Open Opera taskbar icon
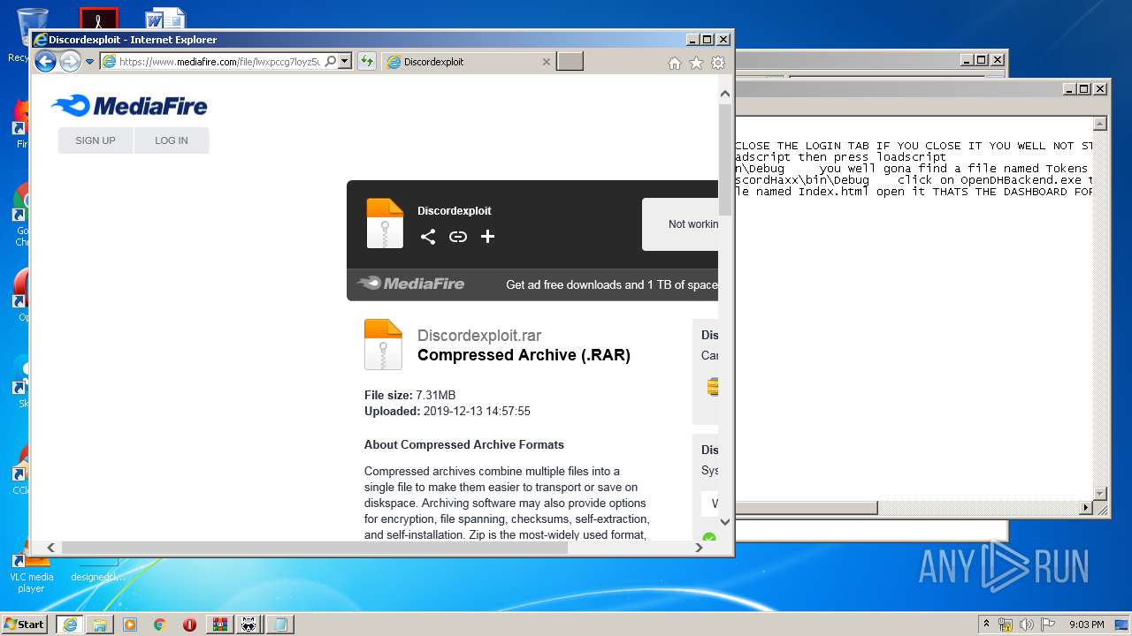 (x=189, y=624)
